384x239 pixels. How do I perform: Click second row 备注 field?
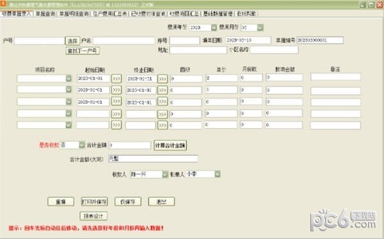click(x=336, y=91)
